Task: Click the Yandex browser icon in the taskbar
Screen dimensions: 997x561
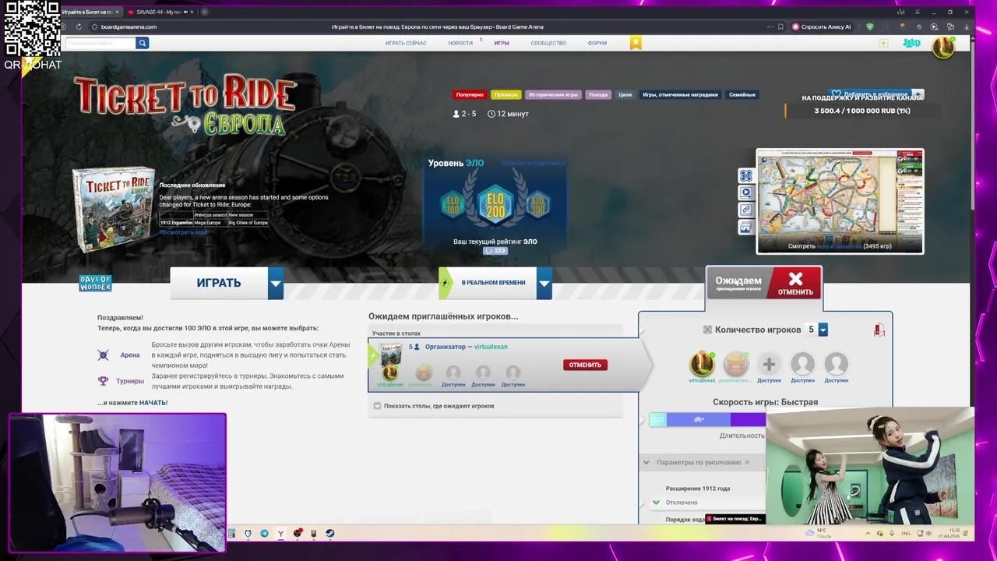Action: 280,534
